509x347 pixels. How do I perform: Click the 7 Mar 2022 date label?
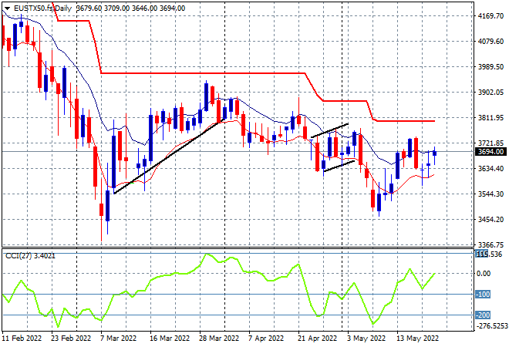pyautogui.click(x=118, y=339)
